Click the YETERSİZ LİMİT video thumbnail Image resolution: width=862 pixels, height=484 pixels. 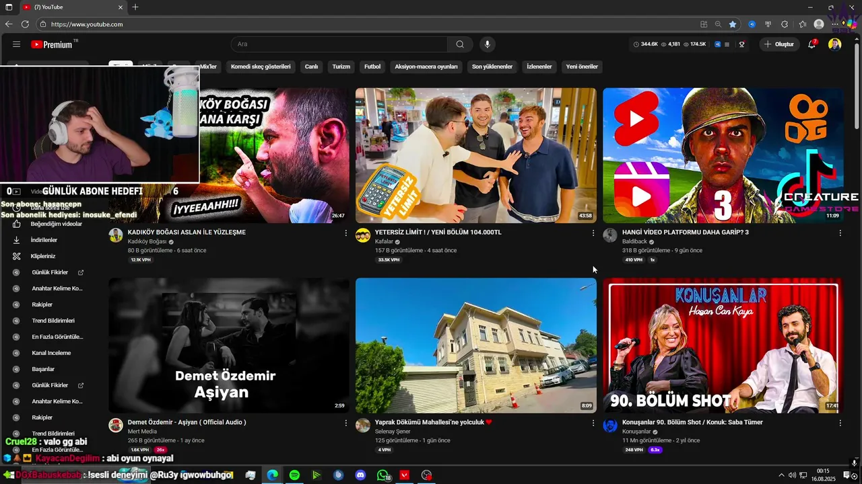pyautogui.click(x=476, y=155)
